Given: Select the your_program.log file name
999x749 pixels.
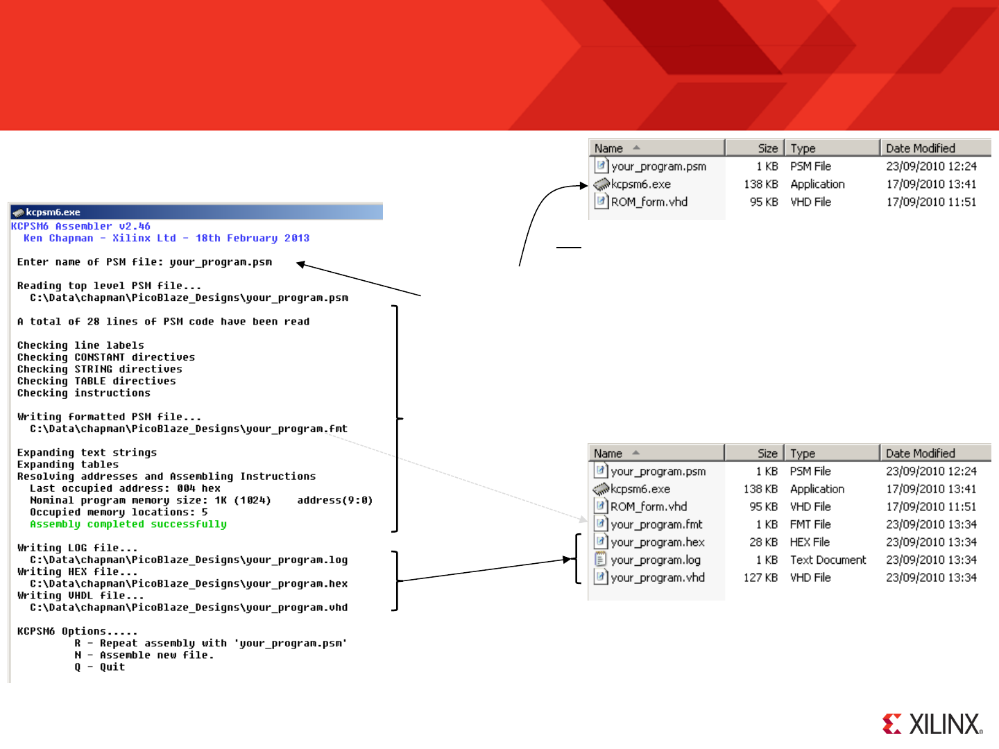Looking at the screenshot, I should pos(656,560).
